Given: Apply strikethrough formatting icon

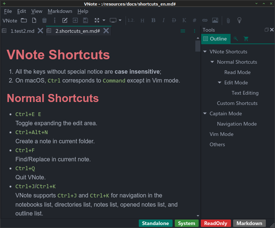Looking at the screenshot, I should [174, 20].
